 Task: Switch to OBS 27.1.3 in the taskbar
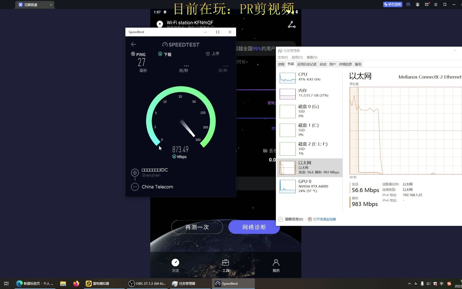click(x=147, y=283)
